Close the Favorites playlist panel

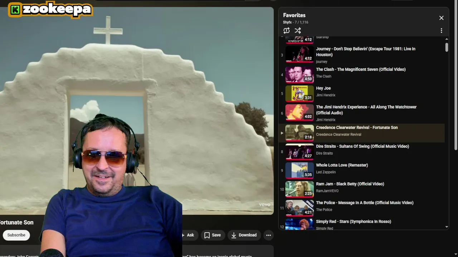[441, 18]
